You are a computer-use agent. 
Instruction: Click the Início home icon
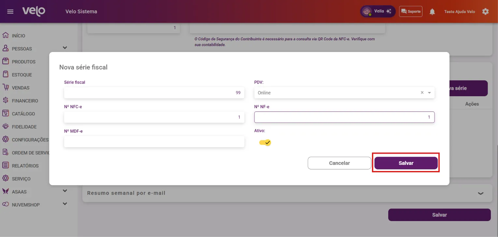click(5, 35)
